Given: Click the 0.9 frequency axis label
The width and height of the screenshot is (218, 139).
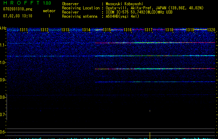Looking at the screenshot, I should (3, 80).
